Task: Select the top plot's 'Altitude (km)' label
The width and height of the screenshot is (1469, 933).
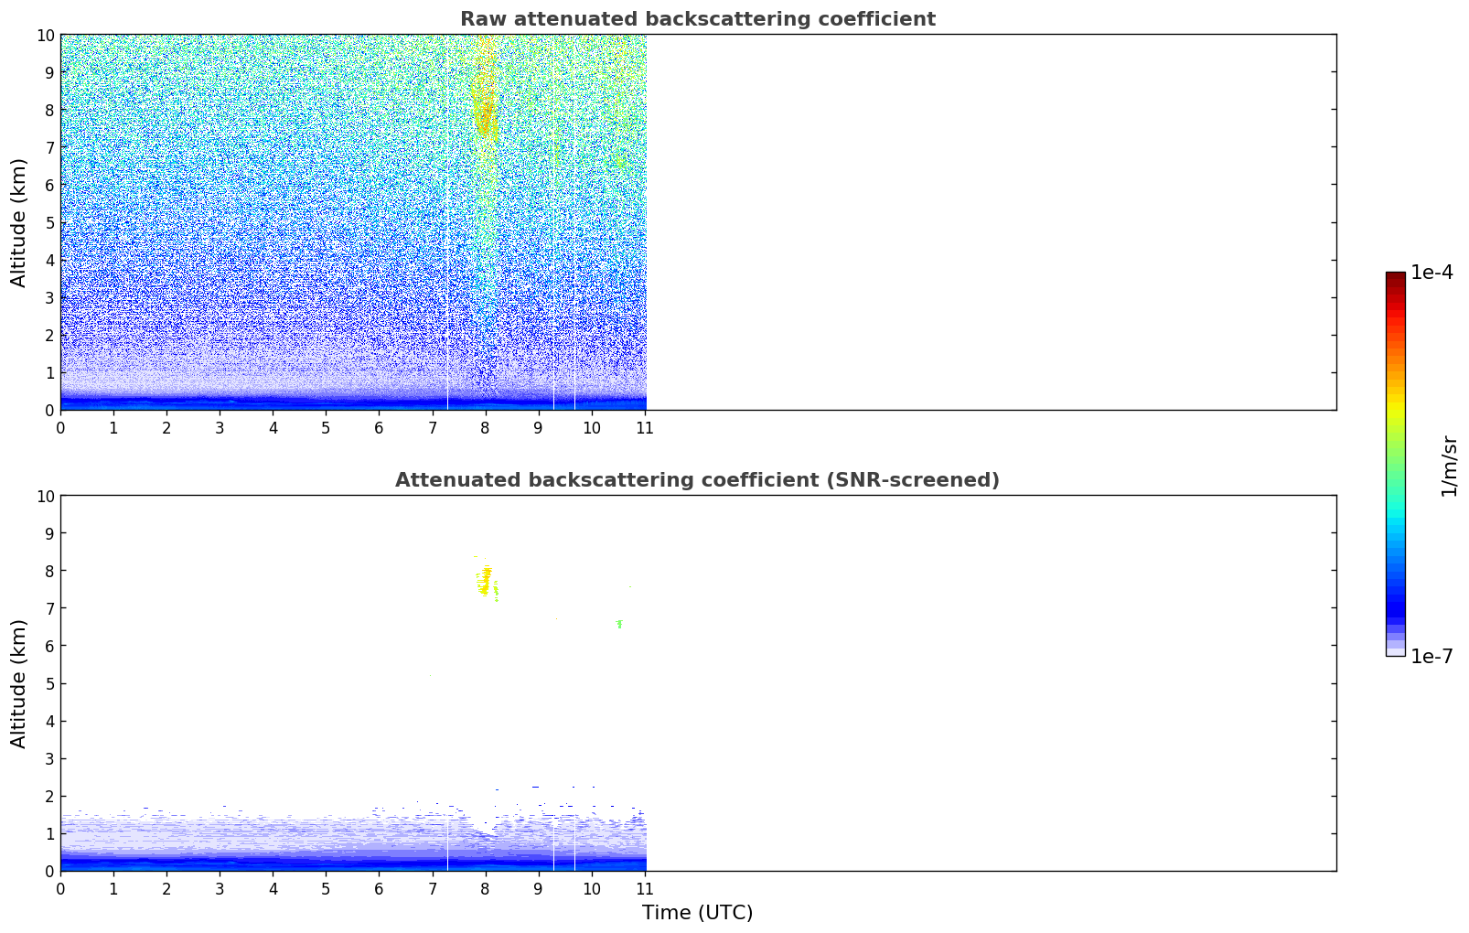Action: (x=19, y=222)
